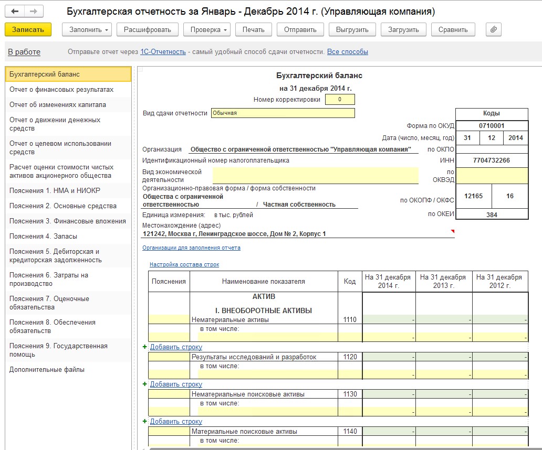
Task: Open Пояснения 4. Запасы
Action: click(x=68, y=236)
